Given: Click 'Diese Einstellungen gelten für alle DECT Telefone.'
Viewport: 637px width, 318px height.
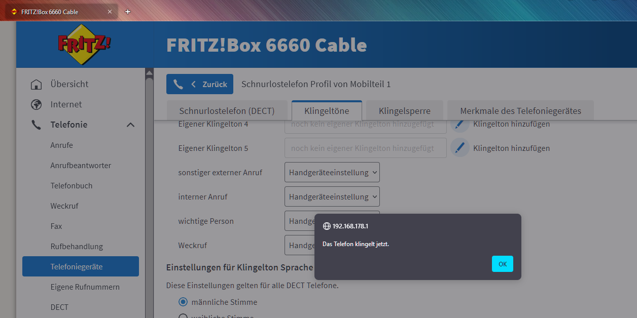Looking at the screenshot, I should 252,286.
